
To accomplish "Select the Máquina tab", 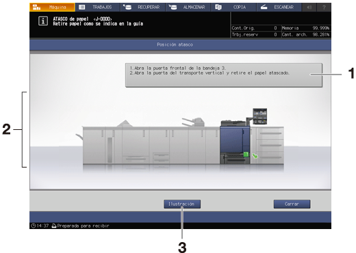I will (x=52, y=7).
